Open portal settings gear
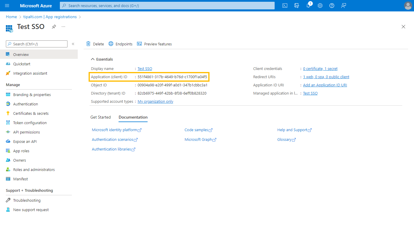The image size is (414, 243). click(x=320, y=5)
